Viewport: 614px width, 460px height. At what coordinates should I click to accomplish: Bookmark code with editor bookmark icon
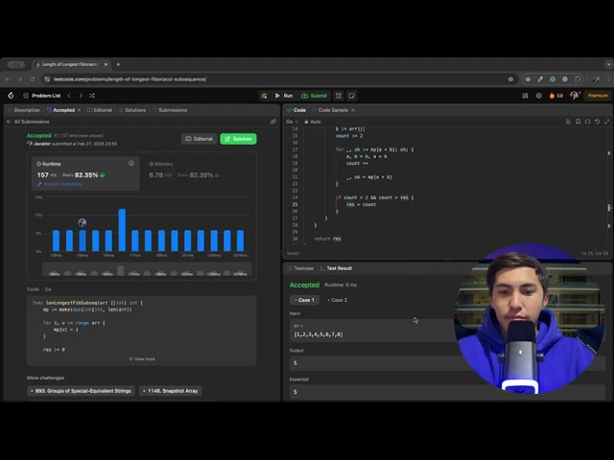578,122
